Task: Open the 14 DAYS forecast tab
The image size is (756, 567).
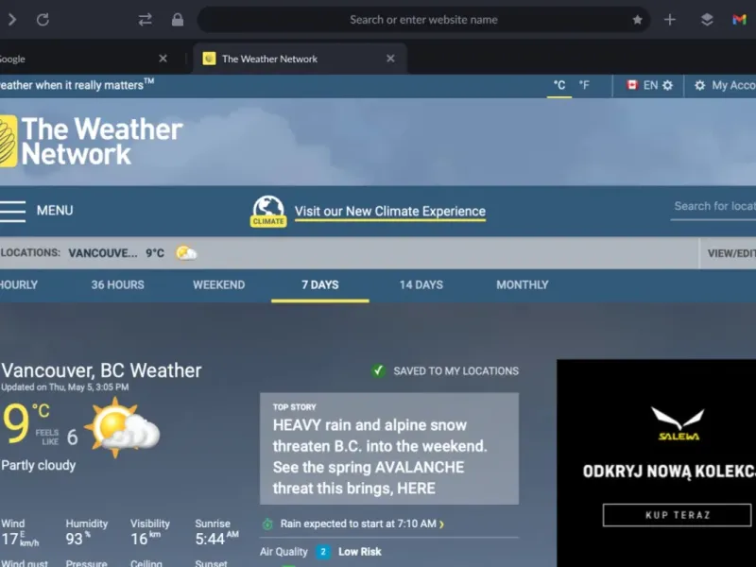Action: tap(421, 285)
